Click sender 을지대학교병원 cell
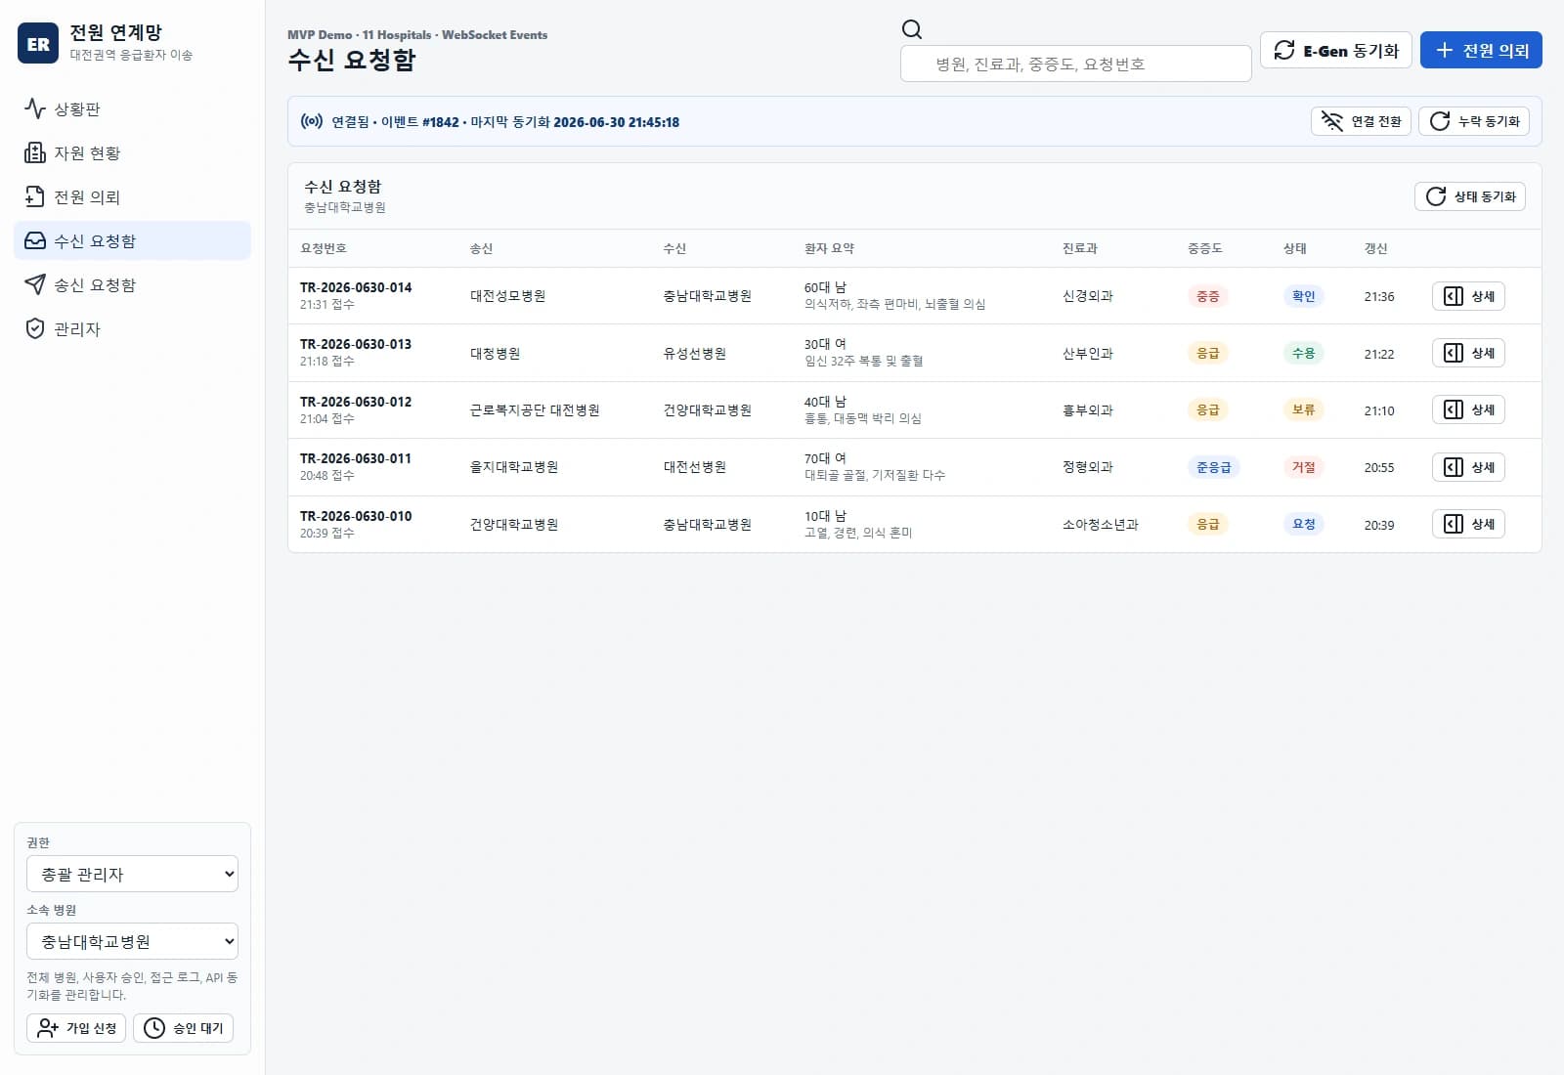 (x=514, y=467)
